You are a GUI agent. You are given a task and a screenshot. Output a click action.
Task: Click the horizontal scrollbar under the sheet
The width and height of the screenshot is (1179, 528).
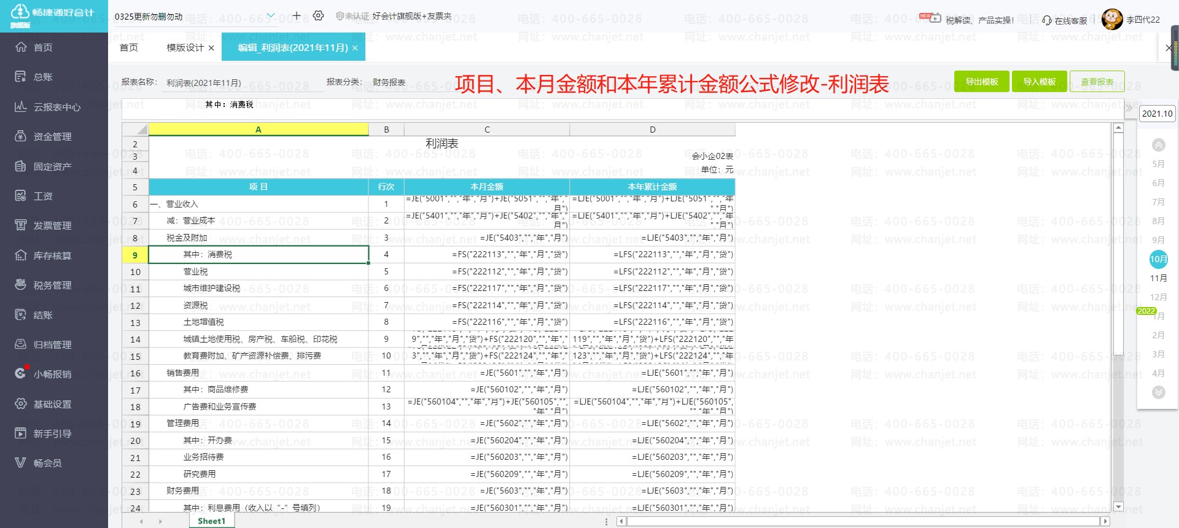(x=860, y=521)
